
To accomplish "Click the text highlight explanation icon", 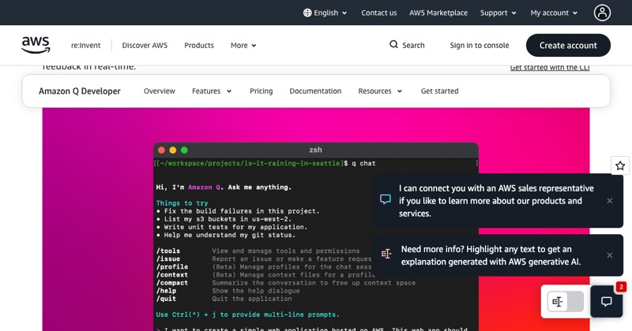I will [x=386, y=254].
